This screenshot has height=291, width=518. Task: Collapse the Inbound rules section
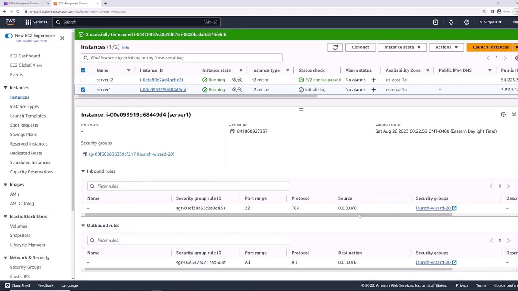[x=83, y=171]
